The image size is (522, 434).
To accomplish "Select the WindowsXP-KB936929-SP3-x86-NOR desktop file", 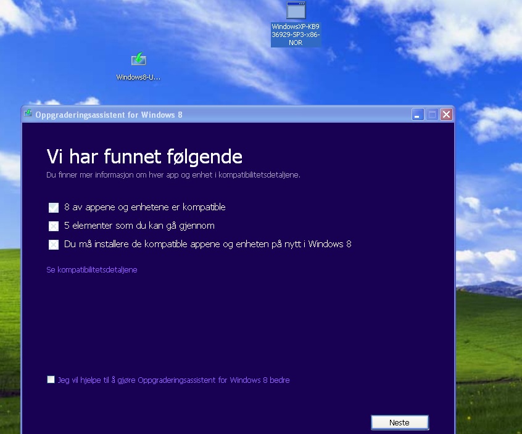I will click(x=296, y=24).
